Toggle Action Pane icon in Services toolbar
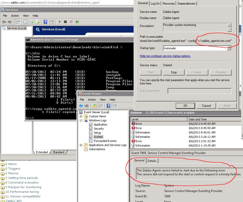Image resolution: width=243 pixels, height=202 pixels. (x=51, y=22)
